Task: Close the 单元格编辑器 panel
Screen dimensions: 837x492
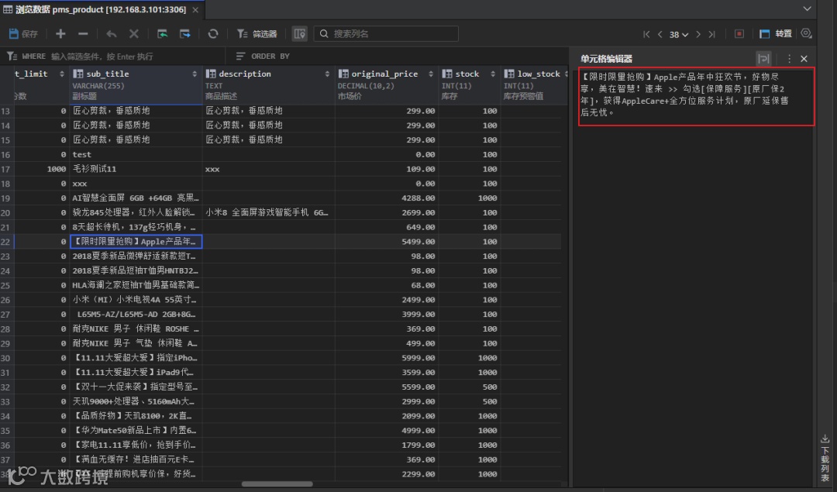Action: click(804, 59)
